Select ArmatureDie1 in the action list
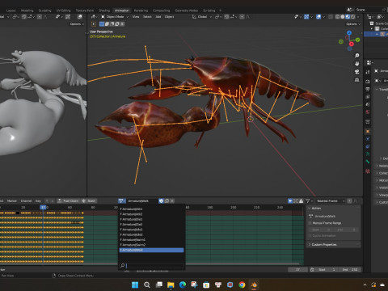388x291 pixels. pyautogui.click(x=151, y=219)
